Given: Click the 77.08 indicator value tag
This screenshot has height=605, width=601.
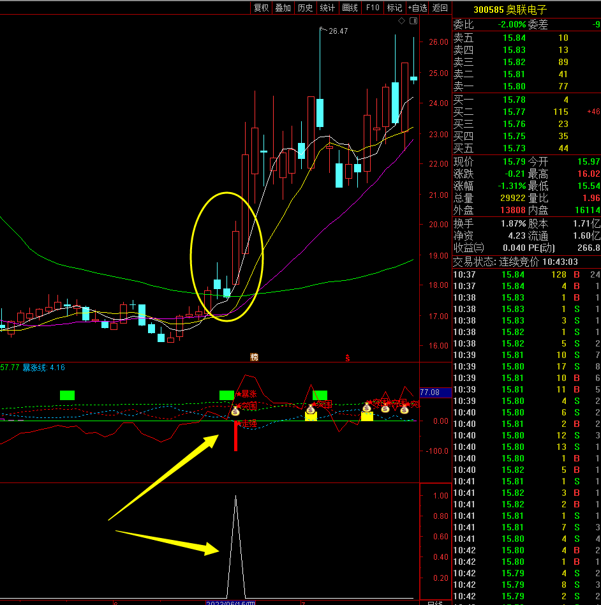Looking at the screenshot, I should [435, 392].
